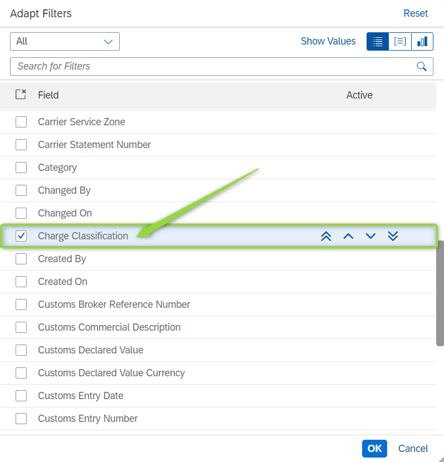The height and width of the screenshot is (462, 444).
Task: Select the Changed On field row
Action: point(64,213)
